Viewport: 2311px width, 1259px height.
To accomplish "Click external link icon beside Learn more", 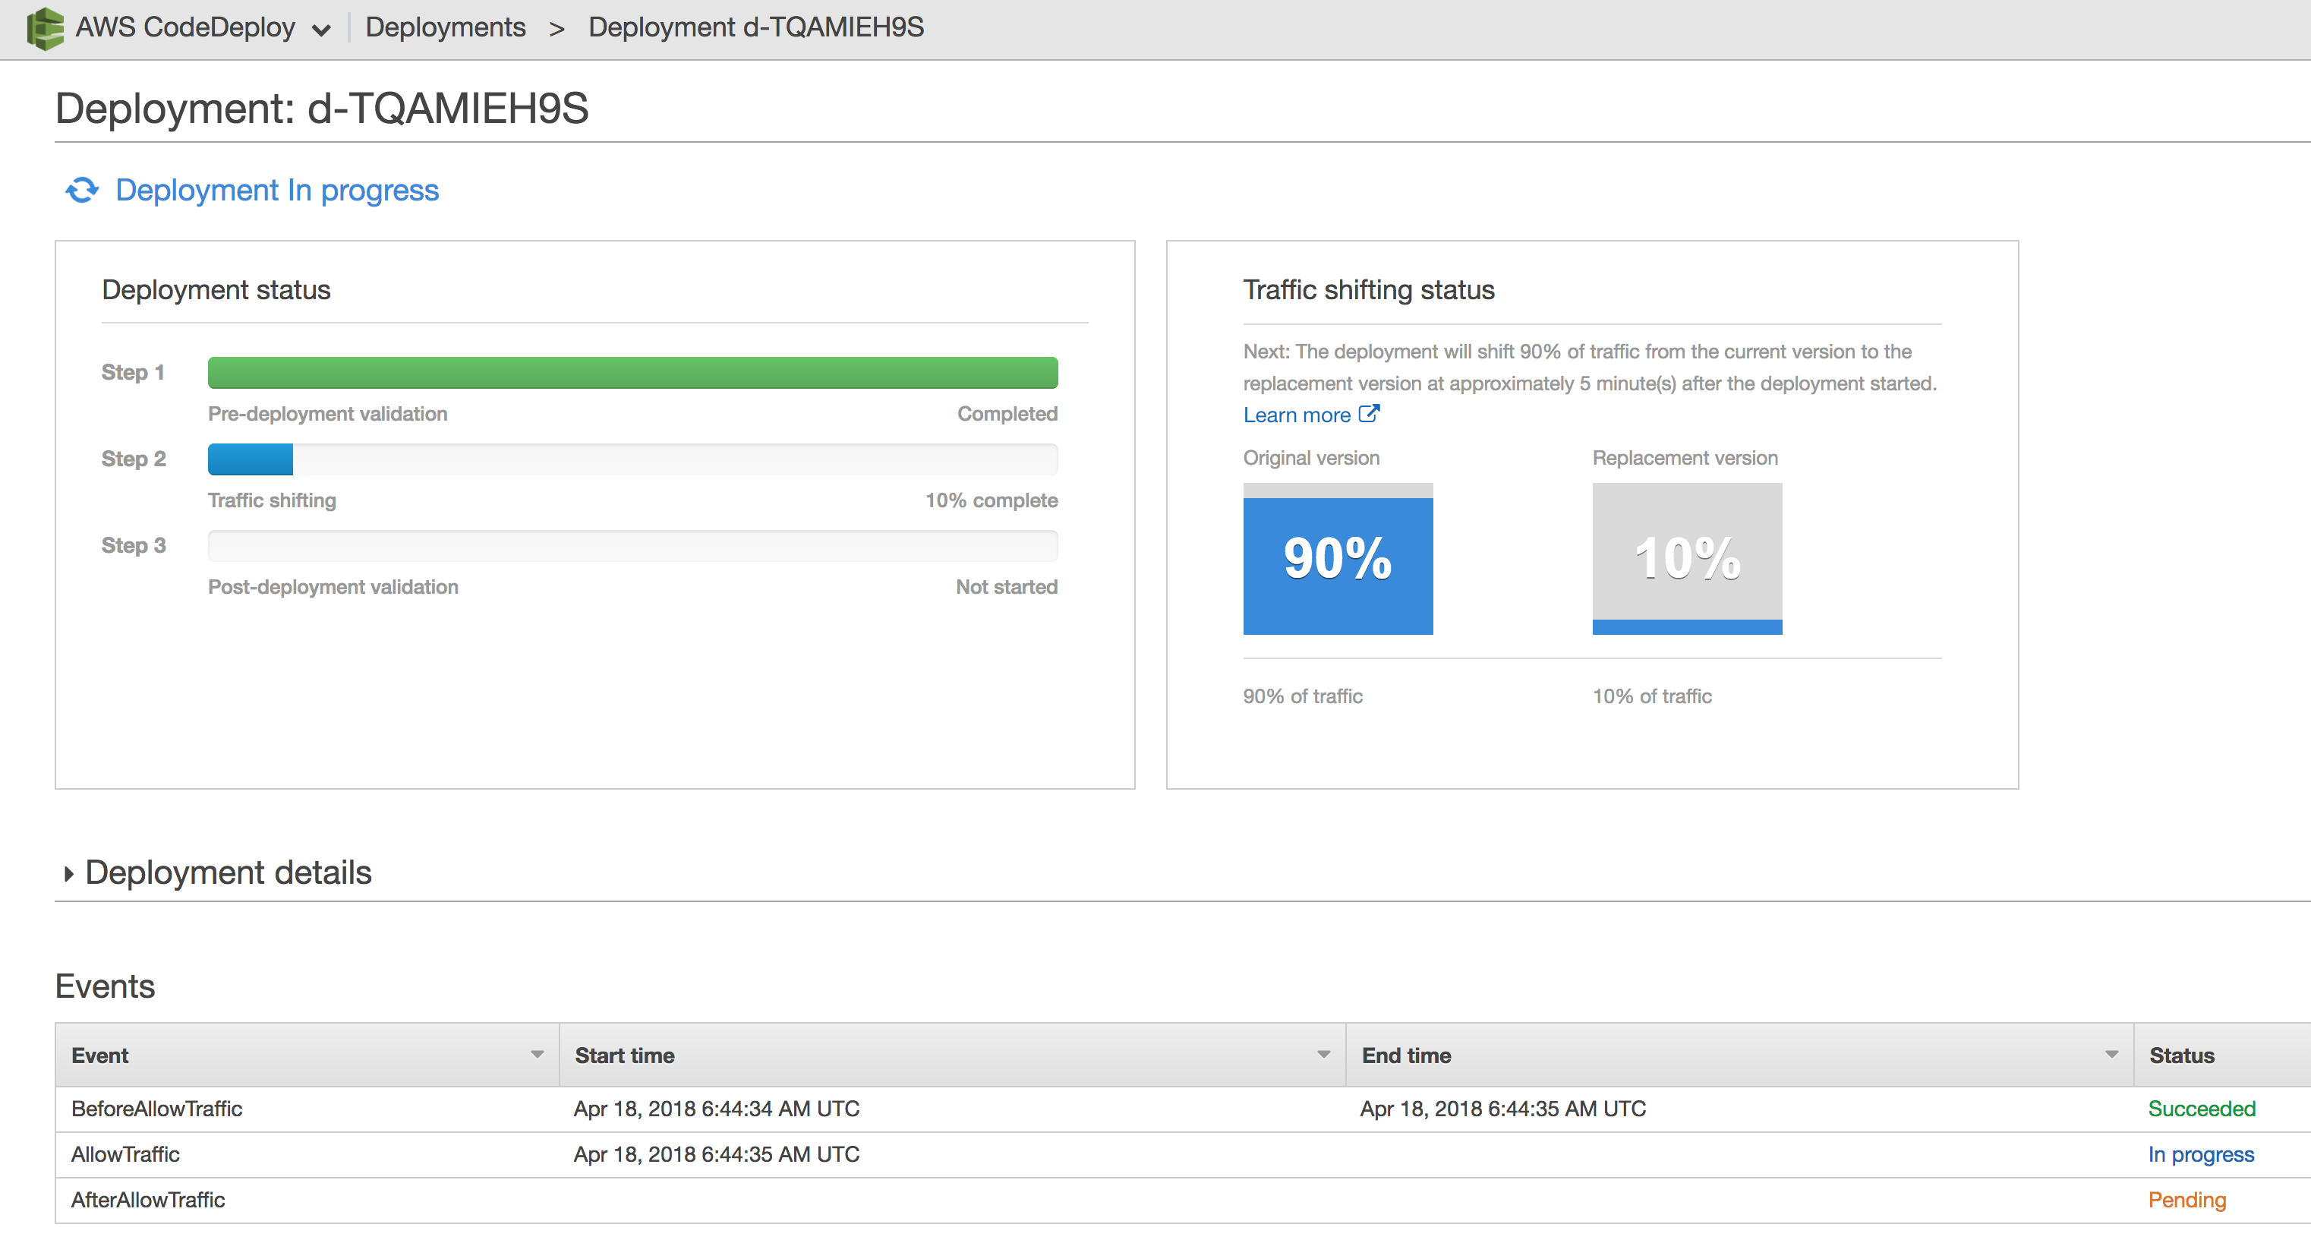I will pyautogui.click(x=1368, y=414).
